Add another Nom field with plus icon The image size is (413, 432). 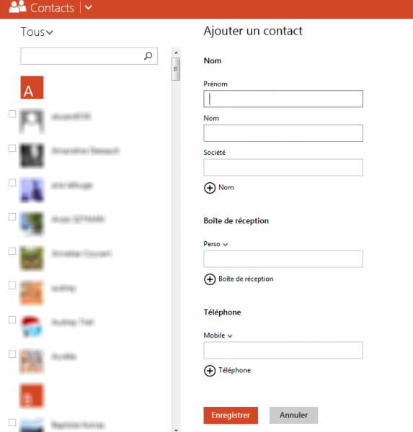coord(210,188)
